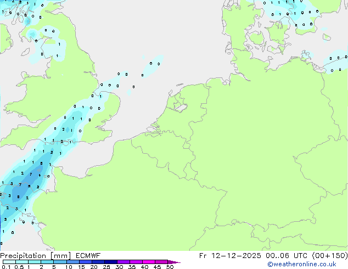Click legend swatch between 0.5 and 1

point(22,262)
